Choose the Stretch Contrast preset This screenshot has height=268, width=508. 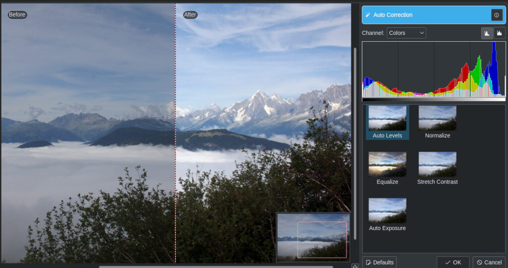pos(438,168)
